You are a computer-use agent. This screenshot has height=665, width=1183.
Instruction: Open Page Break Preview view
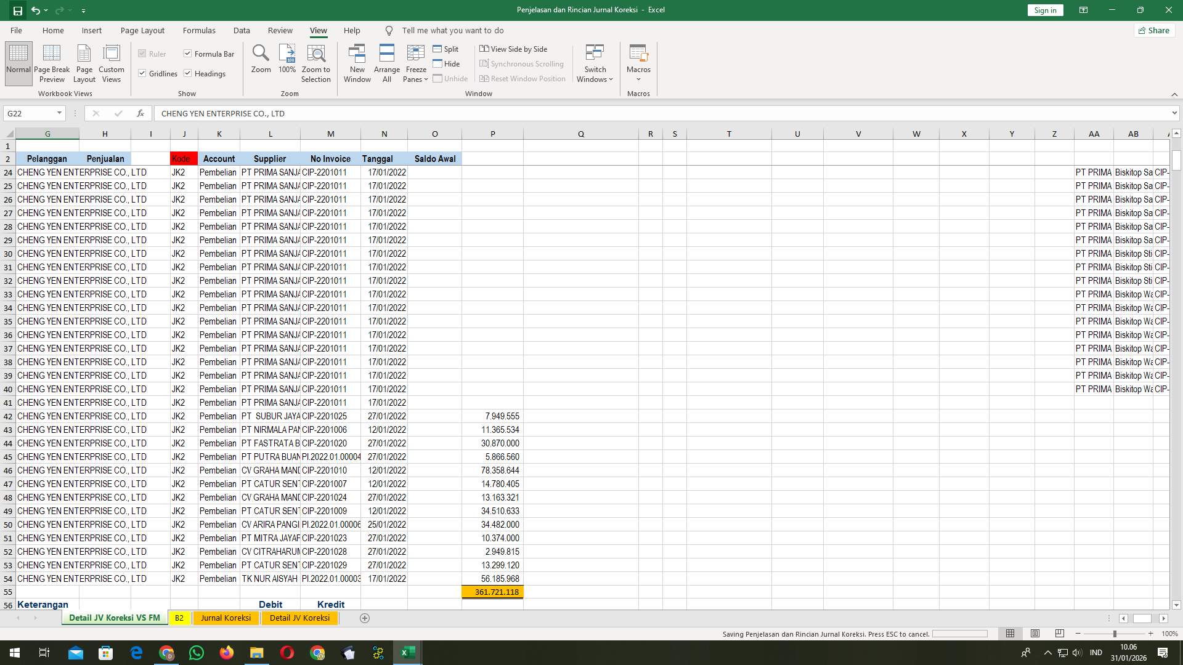coord(52,63)
